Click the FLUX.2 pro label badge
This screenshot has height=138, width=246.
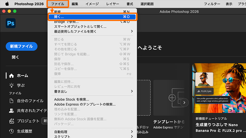pos(204,91)
